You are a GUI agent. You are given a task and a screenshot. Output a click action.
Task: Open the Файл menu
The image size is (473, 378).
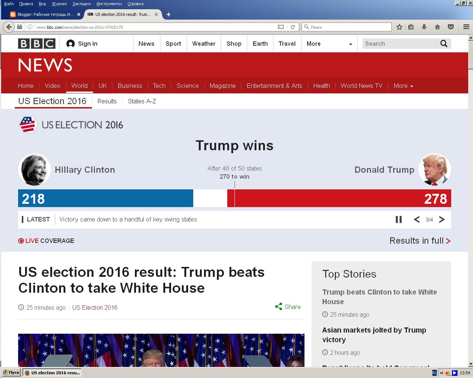coord(8,4)
